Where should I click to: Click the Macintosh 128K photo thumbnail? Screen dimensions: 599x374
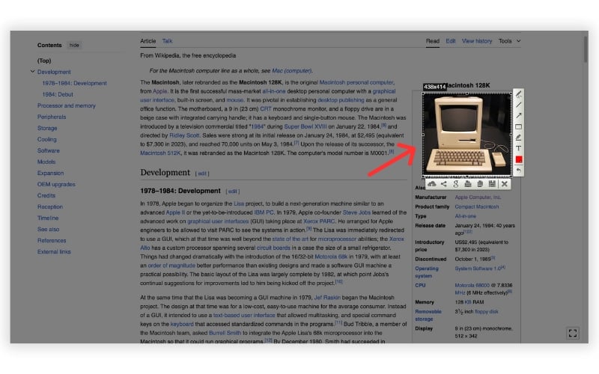[x=466, y=135]
